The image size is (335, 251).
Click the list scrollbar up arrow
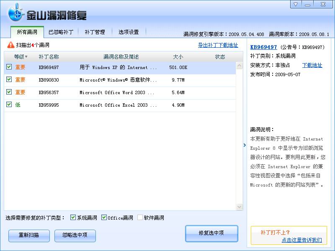(x=239, y=65)
